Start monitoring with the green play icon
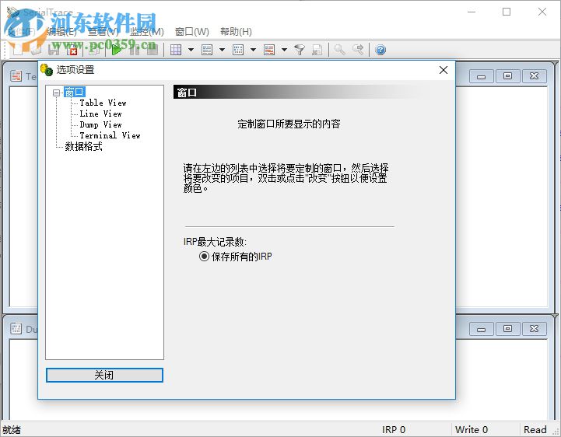Screen dimensions: 561x437 click(117, 50)
